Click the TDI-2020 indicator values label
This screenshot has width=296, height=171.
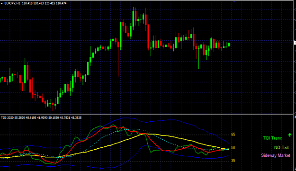point(41,118)
